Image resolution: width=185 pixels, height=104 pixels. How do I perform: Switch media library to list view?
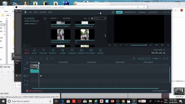89,18
